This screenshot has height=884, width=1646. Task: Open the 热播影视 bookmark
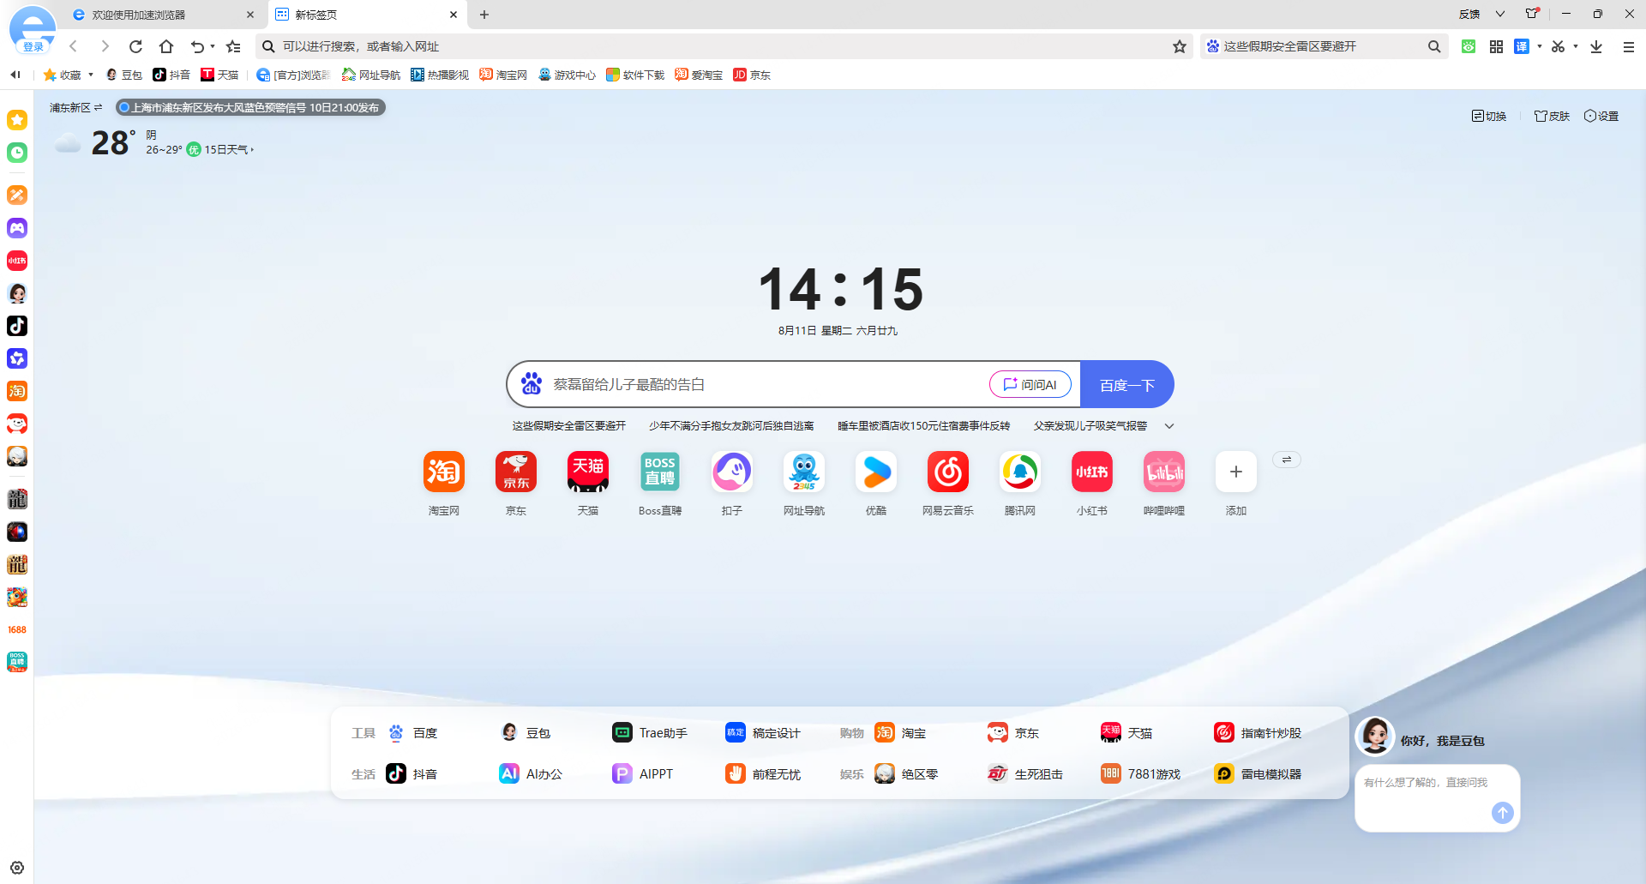pos(440,75)
